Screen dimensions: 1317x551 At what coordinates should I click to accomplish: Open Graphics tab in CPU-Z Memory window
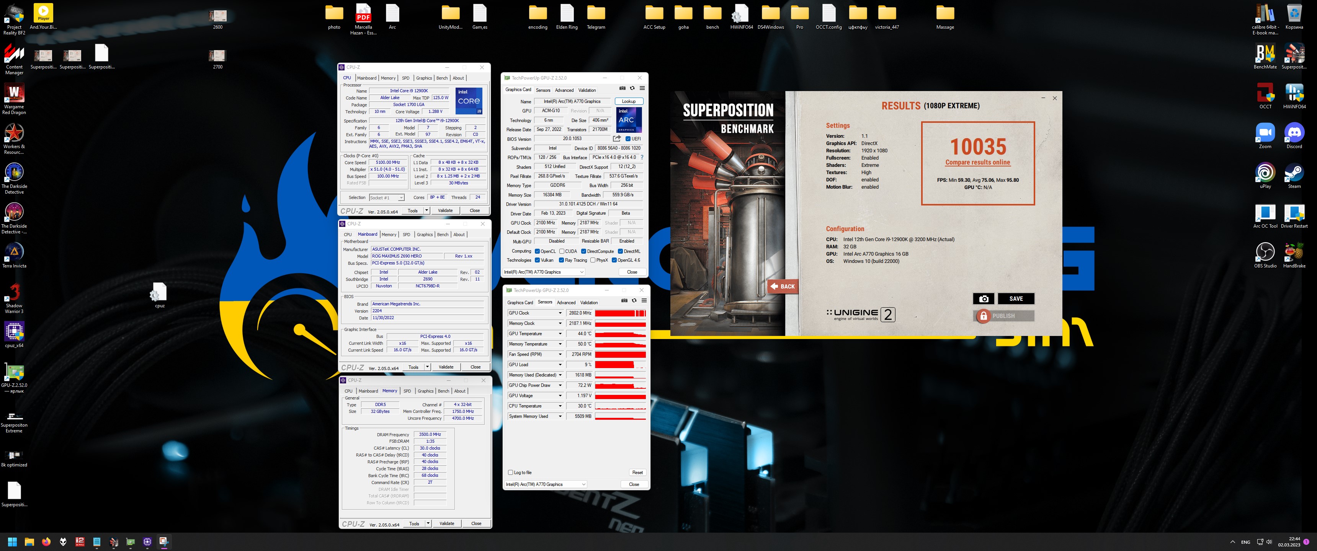pyautogui.click(x=425, y=391)
